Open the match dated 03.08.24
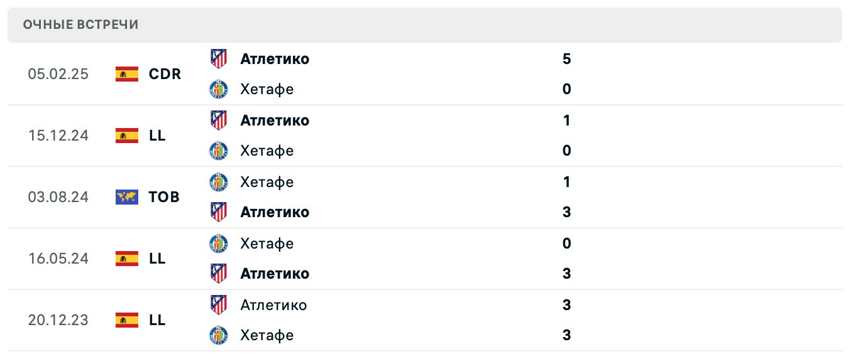The height and width of the screenshot is (359, 851). [58, 197]
